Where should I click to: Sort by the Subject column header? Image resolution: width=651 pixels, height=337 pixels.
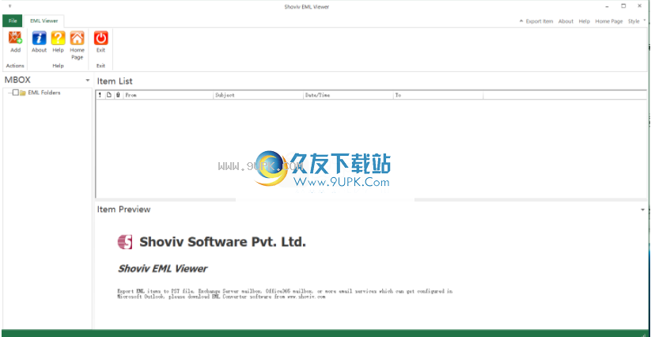point(258,95)
